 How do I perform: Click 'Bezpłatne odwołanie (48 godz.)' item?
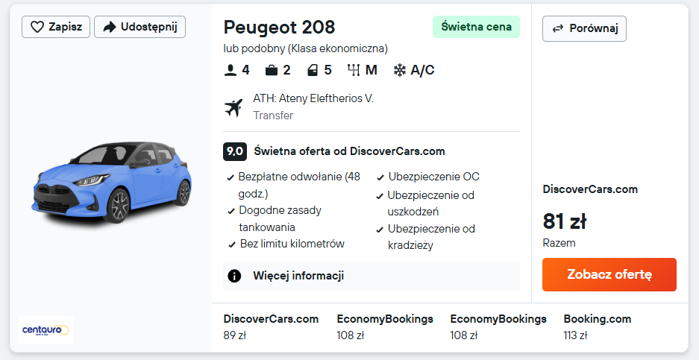[x=299, y=186]
